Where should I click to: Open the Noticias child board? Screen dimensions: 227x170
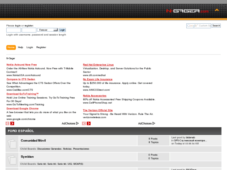[x=67, y=149]
